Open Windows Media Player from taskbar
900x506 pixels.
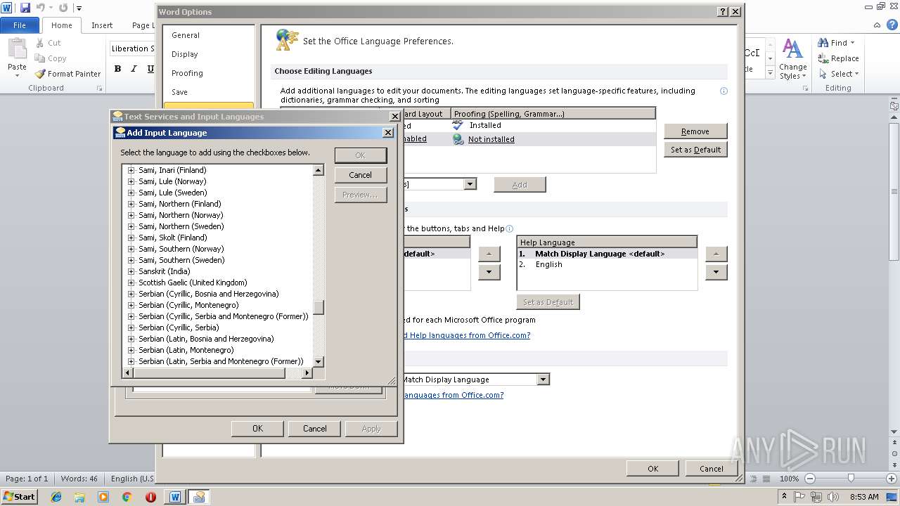click(x=103, y=497)
